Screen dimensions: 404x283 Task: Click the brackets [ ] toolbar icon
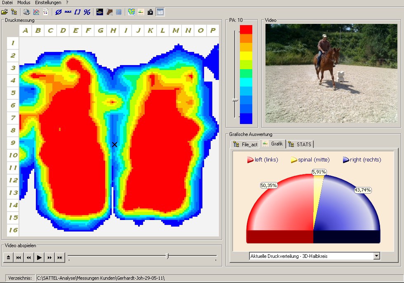[78, 12]
